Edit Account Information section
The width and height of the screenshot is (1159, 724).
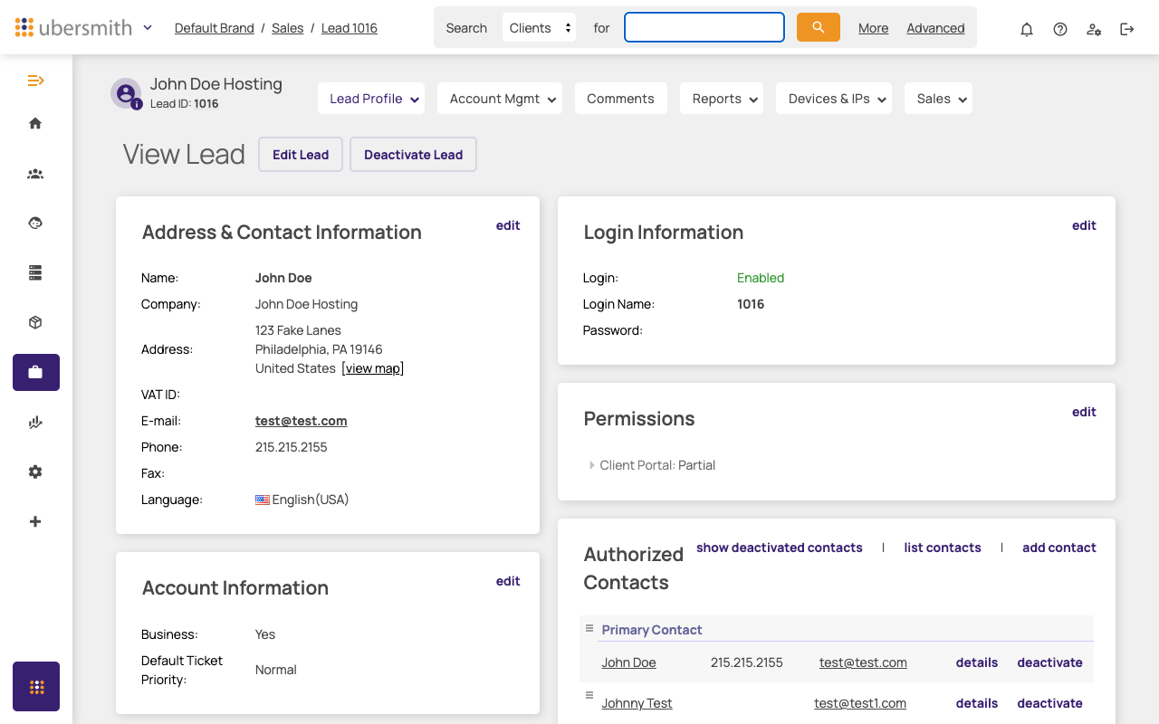(x=508, y=581)
